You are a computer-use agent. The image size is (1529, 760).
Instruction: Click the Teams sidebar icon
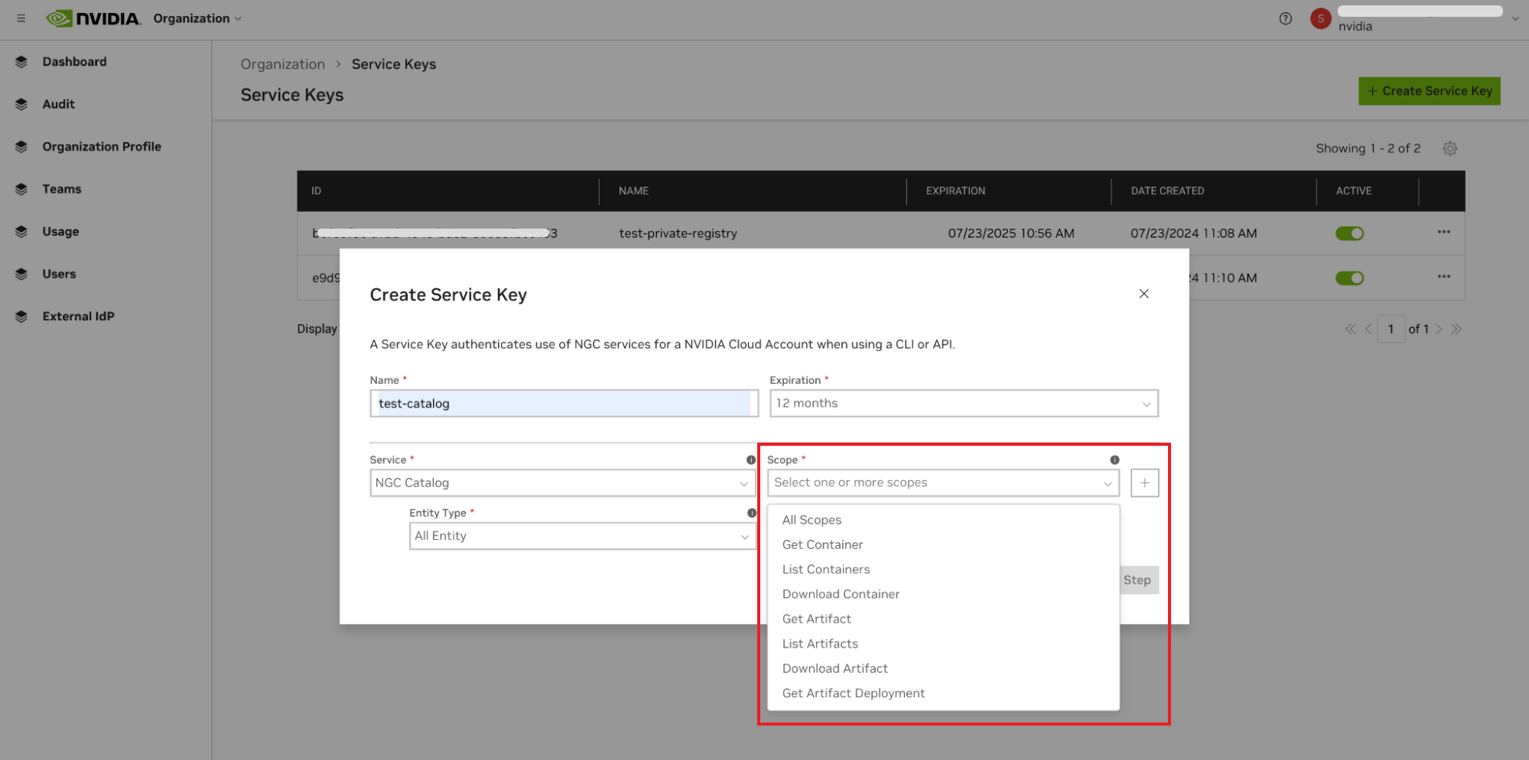click(x=21, y=189)
